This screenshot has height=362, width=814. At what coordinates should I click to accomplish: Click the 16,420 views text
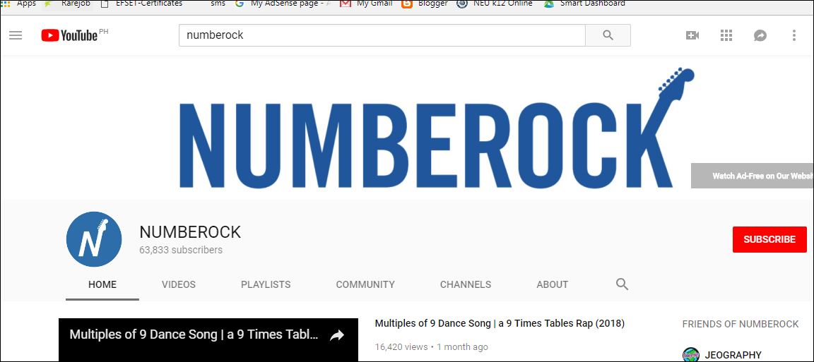click(401, 347)
